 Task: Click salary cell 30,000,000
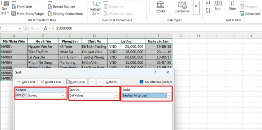127,57
